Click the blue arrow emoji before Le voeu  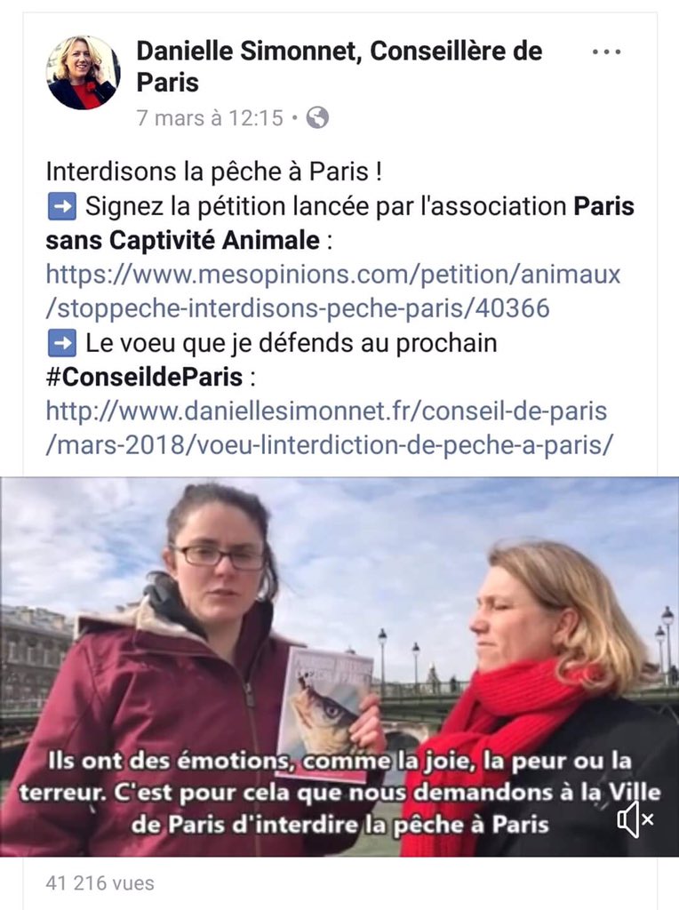(x=61, y=343)
